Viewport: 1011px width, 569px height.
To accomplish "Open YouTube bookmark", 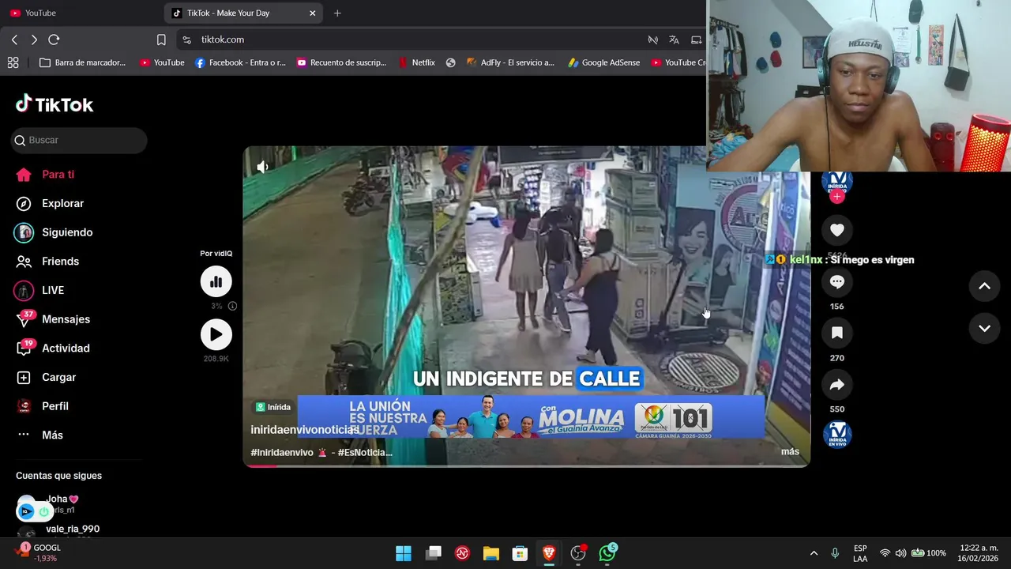I will point(162,62).
